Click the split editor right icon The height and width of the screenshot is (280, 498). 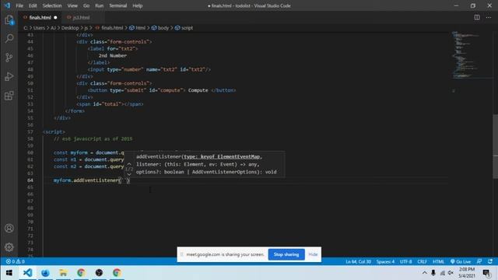[x=477, y=17]
